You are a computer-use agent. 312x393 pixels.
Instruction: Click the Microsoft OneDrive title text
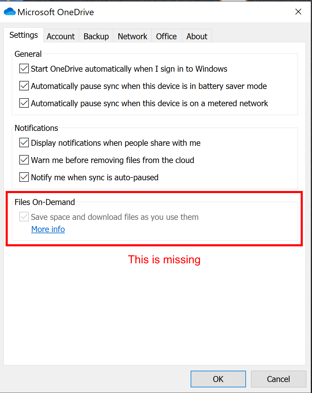[56, 12]
